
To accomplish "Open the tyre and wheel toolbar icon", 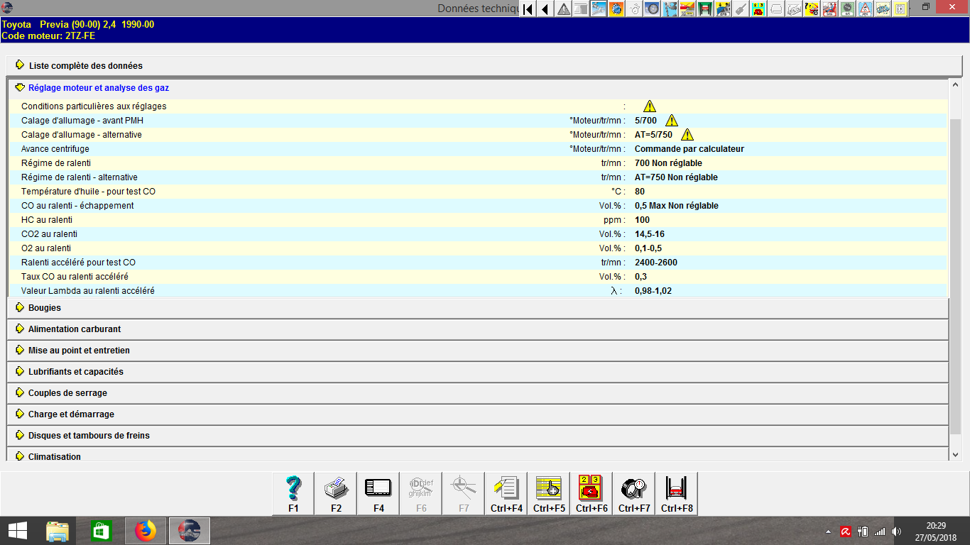I will 653,9.
